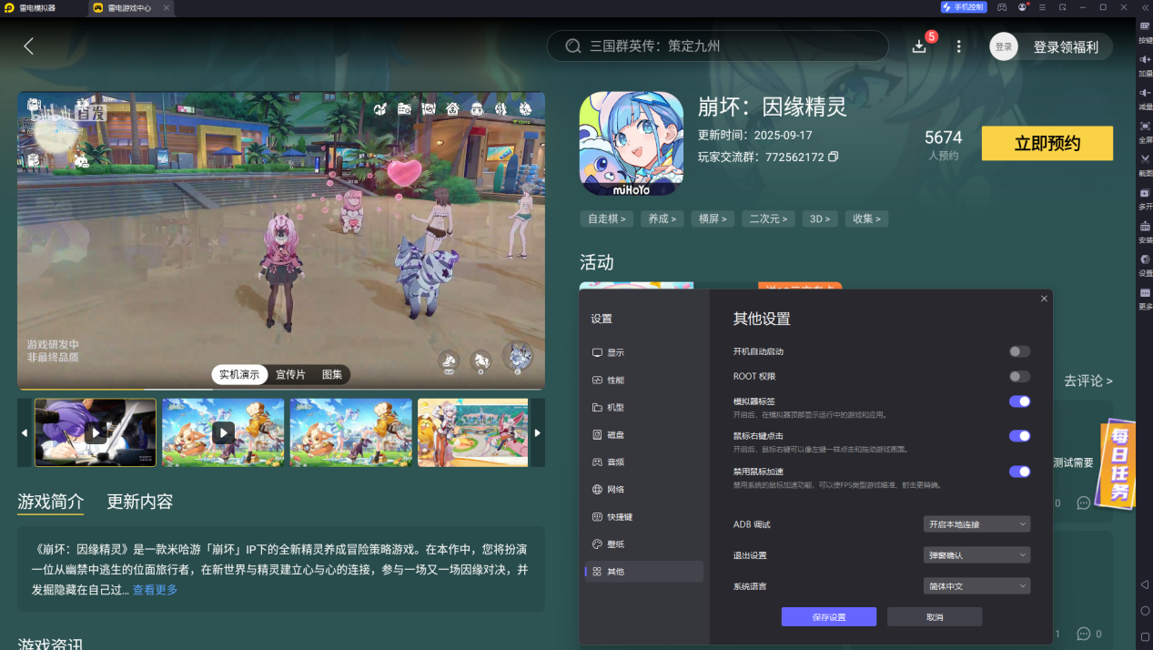Open the 每日任务 floating banner
Image resolution: width=1153 pixels, height=650 pixels.
[1119, 465]
